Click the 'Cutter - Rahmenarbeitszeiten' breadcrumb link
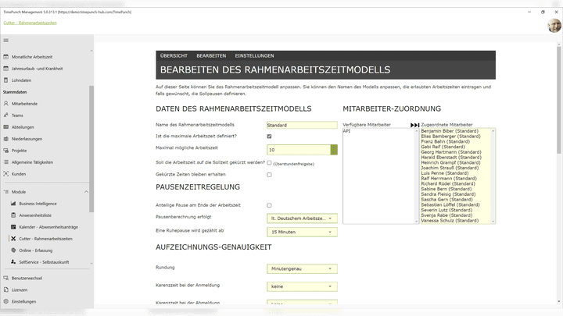 click(30, 23)
